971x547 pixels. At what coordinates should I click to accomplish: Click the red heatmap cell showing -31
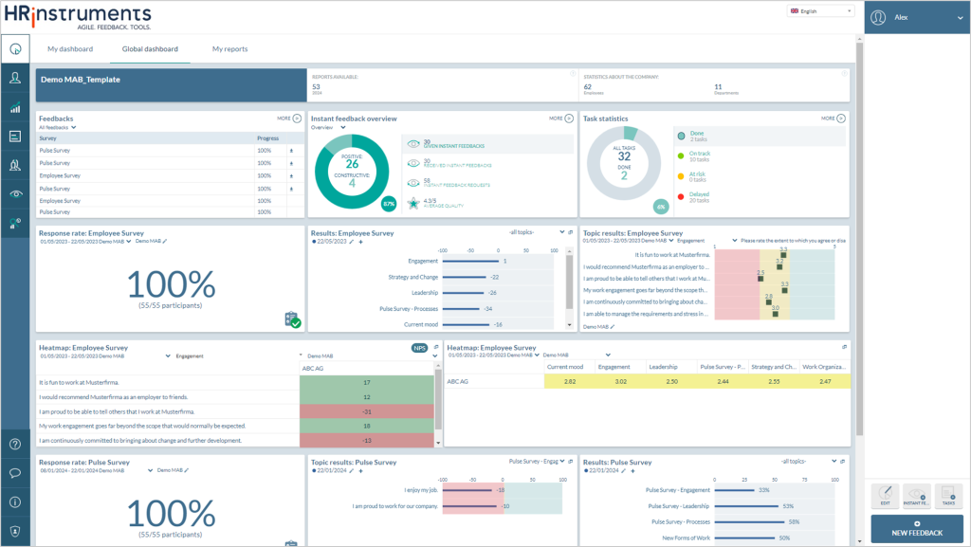(367, 411)
